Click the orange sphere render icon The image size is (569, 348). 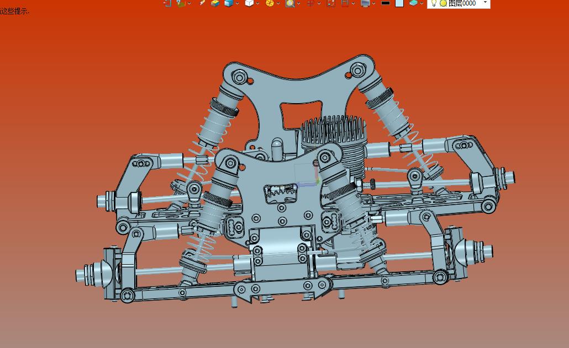point(270,3)
